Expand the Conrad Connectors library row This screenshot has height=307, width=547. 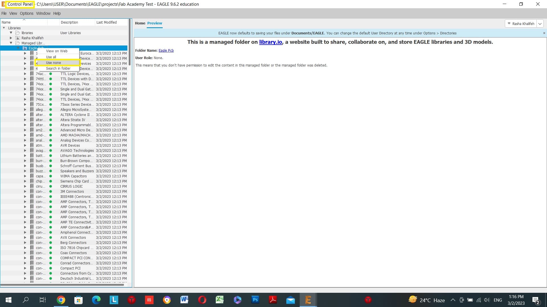(x=25, y=263)
